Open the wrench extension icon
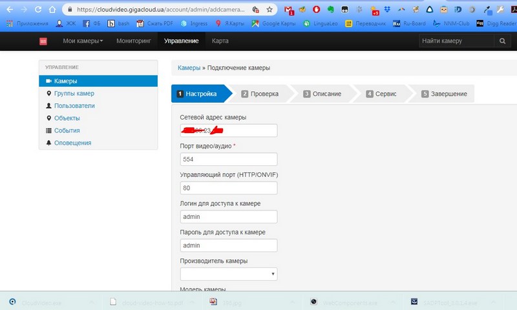The height and width of the screenshot is (310, 517). click(501, 10)
